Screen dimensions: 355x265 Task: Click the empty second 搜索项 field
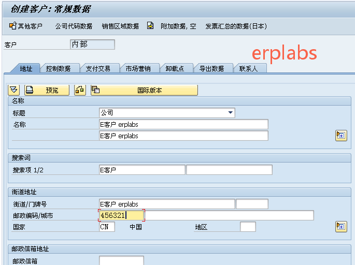click(x=229, y=170)
